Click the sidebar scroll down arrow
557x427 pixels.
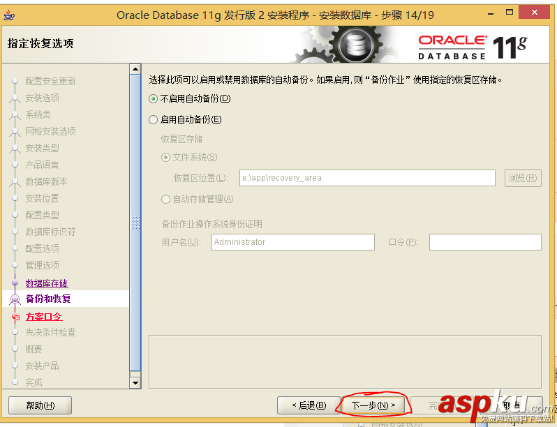click(135, 382)
